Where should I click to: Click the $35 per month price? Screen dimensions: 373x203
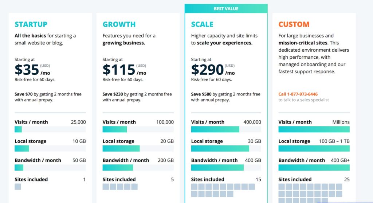[x=32, y=70]
